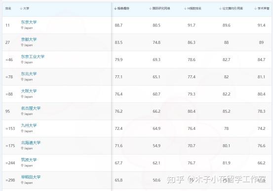Click location pin under 东京大学
Image resolution: width=273 pixels, height=191 pixels.
(22, 28)
